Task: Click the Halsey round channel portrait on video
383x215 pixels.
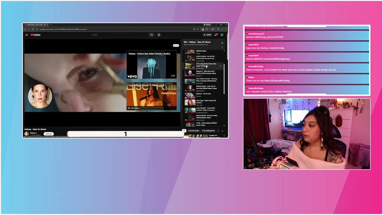Action: click(x=40, y=96)
